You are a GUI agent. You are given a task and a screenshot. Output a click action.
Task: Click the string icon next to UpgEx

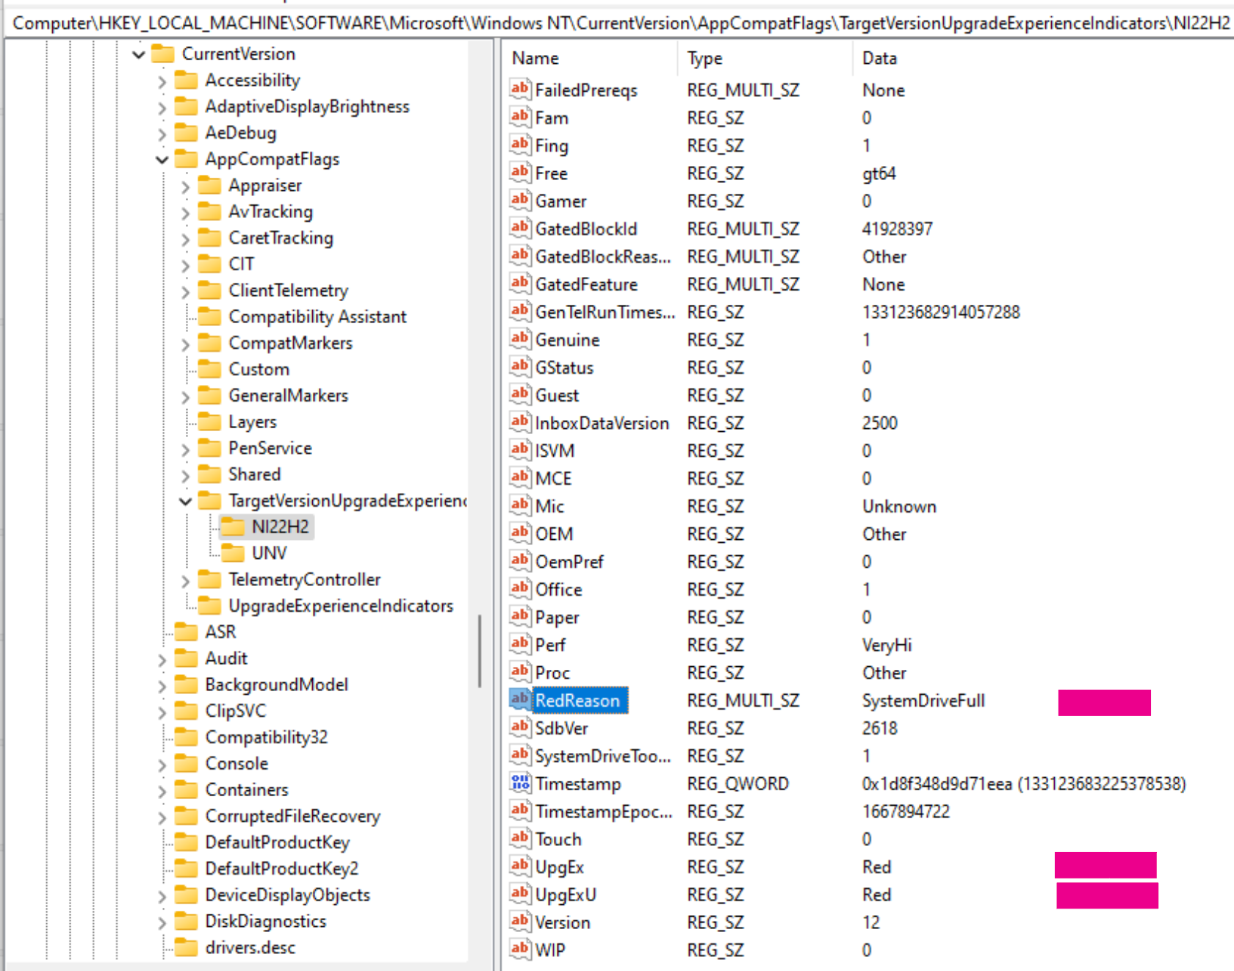click(x=520, y=866)
